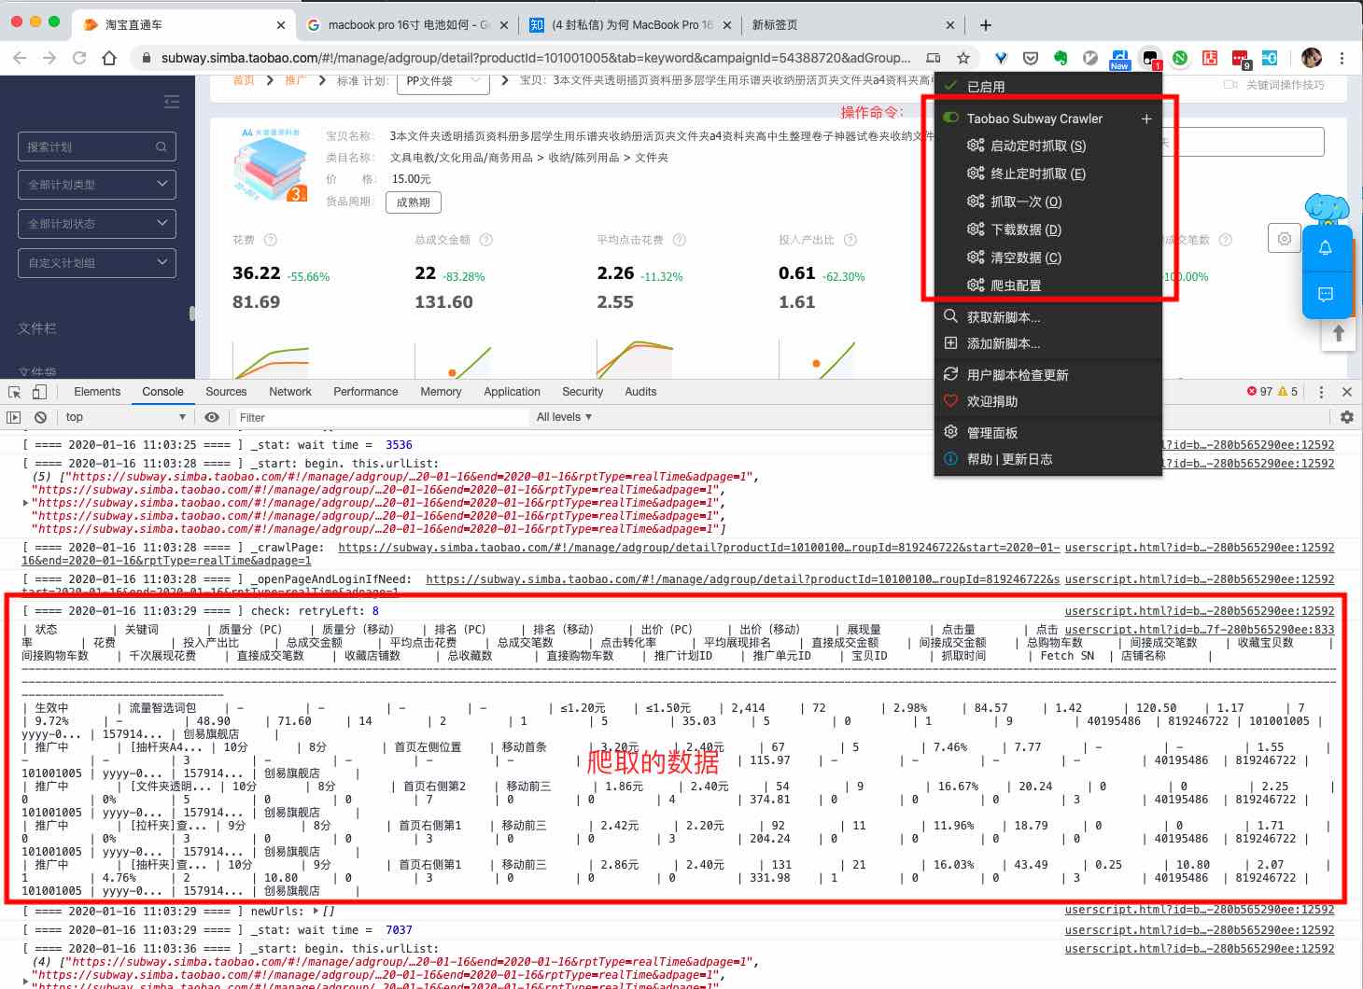Click the Pocket extension icon
This screenshot has height=989, width=1363.
[x=1031, y=58]
